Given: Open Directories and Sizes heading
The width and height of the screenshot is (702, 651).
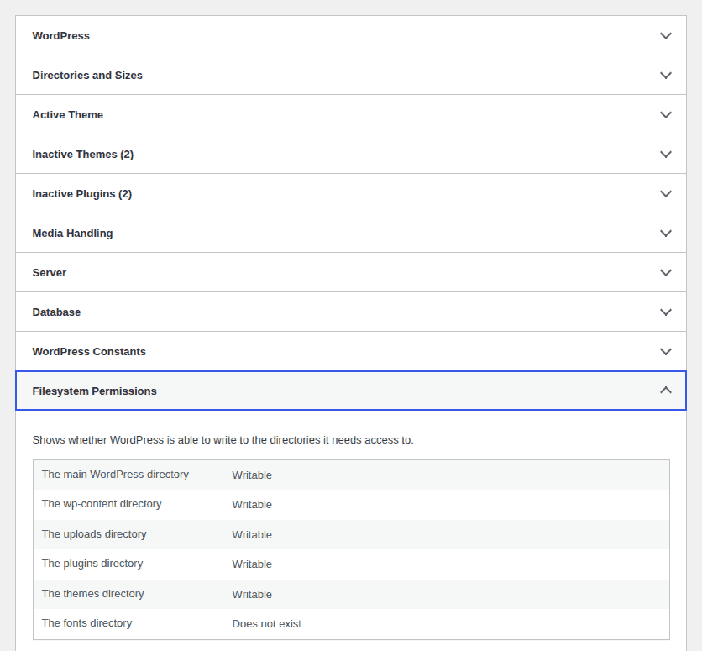Looking at the screenshot, I should click(x=87, y=76).
